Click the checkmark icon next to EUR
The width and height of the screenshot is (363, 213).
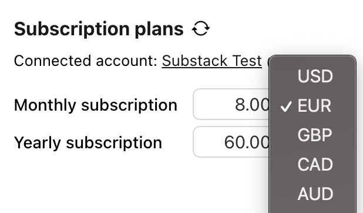(x=286, y=106)
